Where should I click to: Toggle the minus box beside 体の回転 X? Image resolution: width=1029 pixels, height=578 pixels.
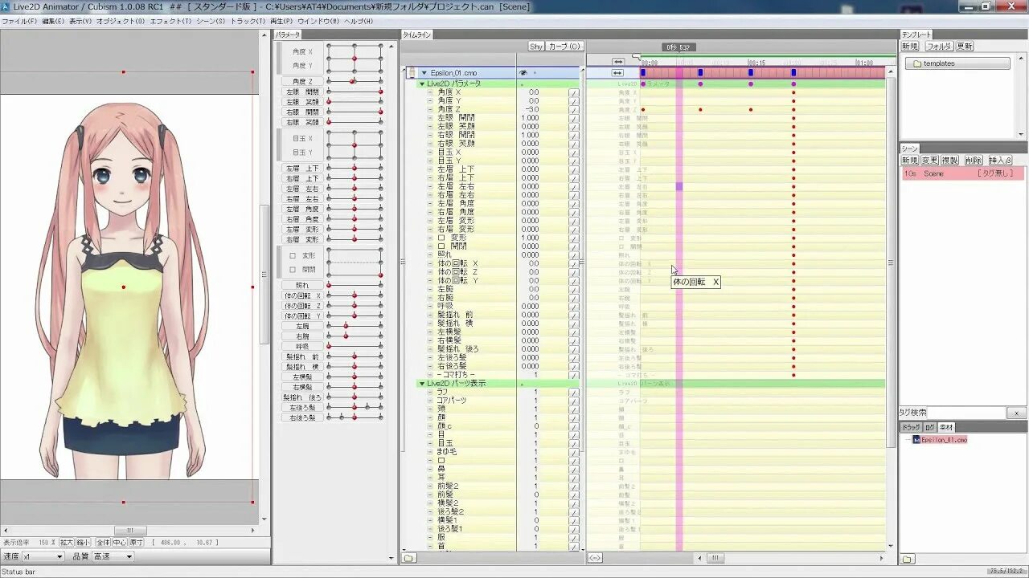pos(430,263)
